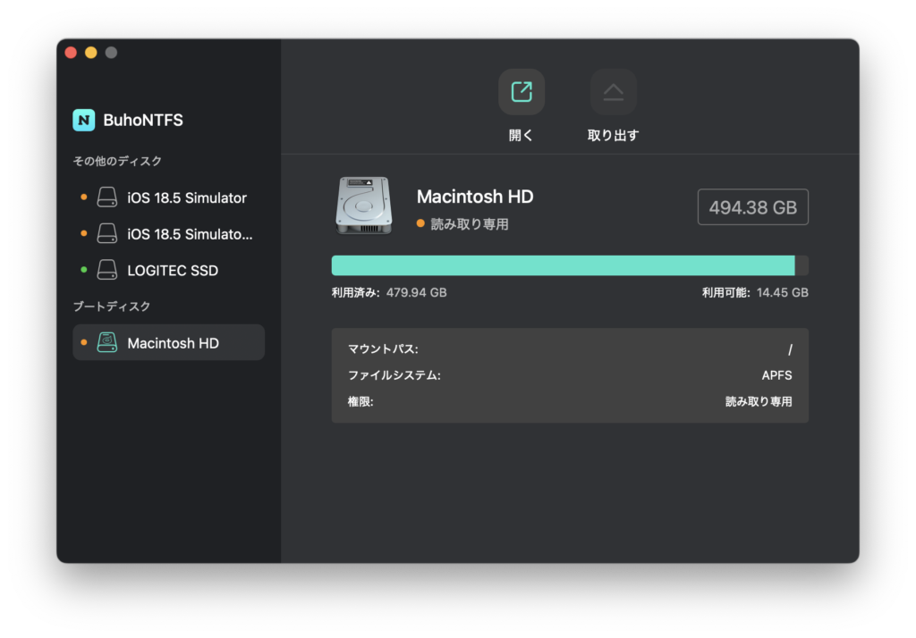Click the ファイルシステム: label
This screenshot has height=638, width=916.
394,375
